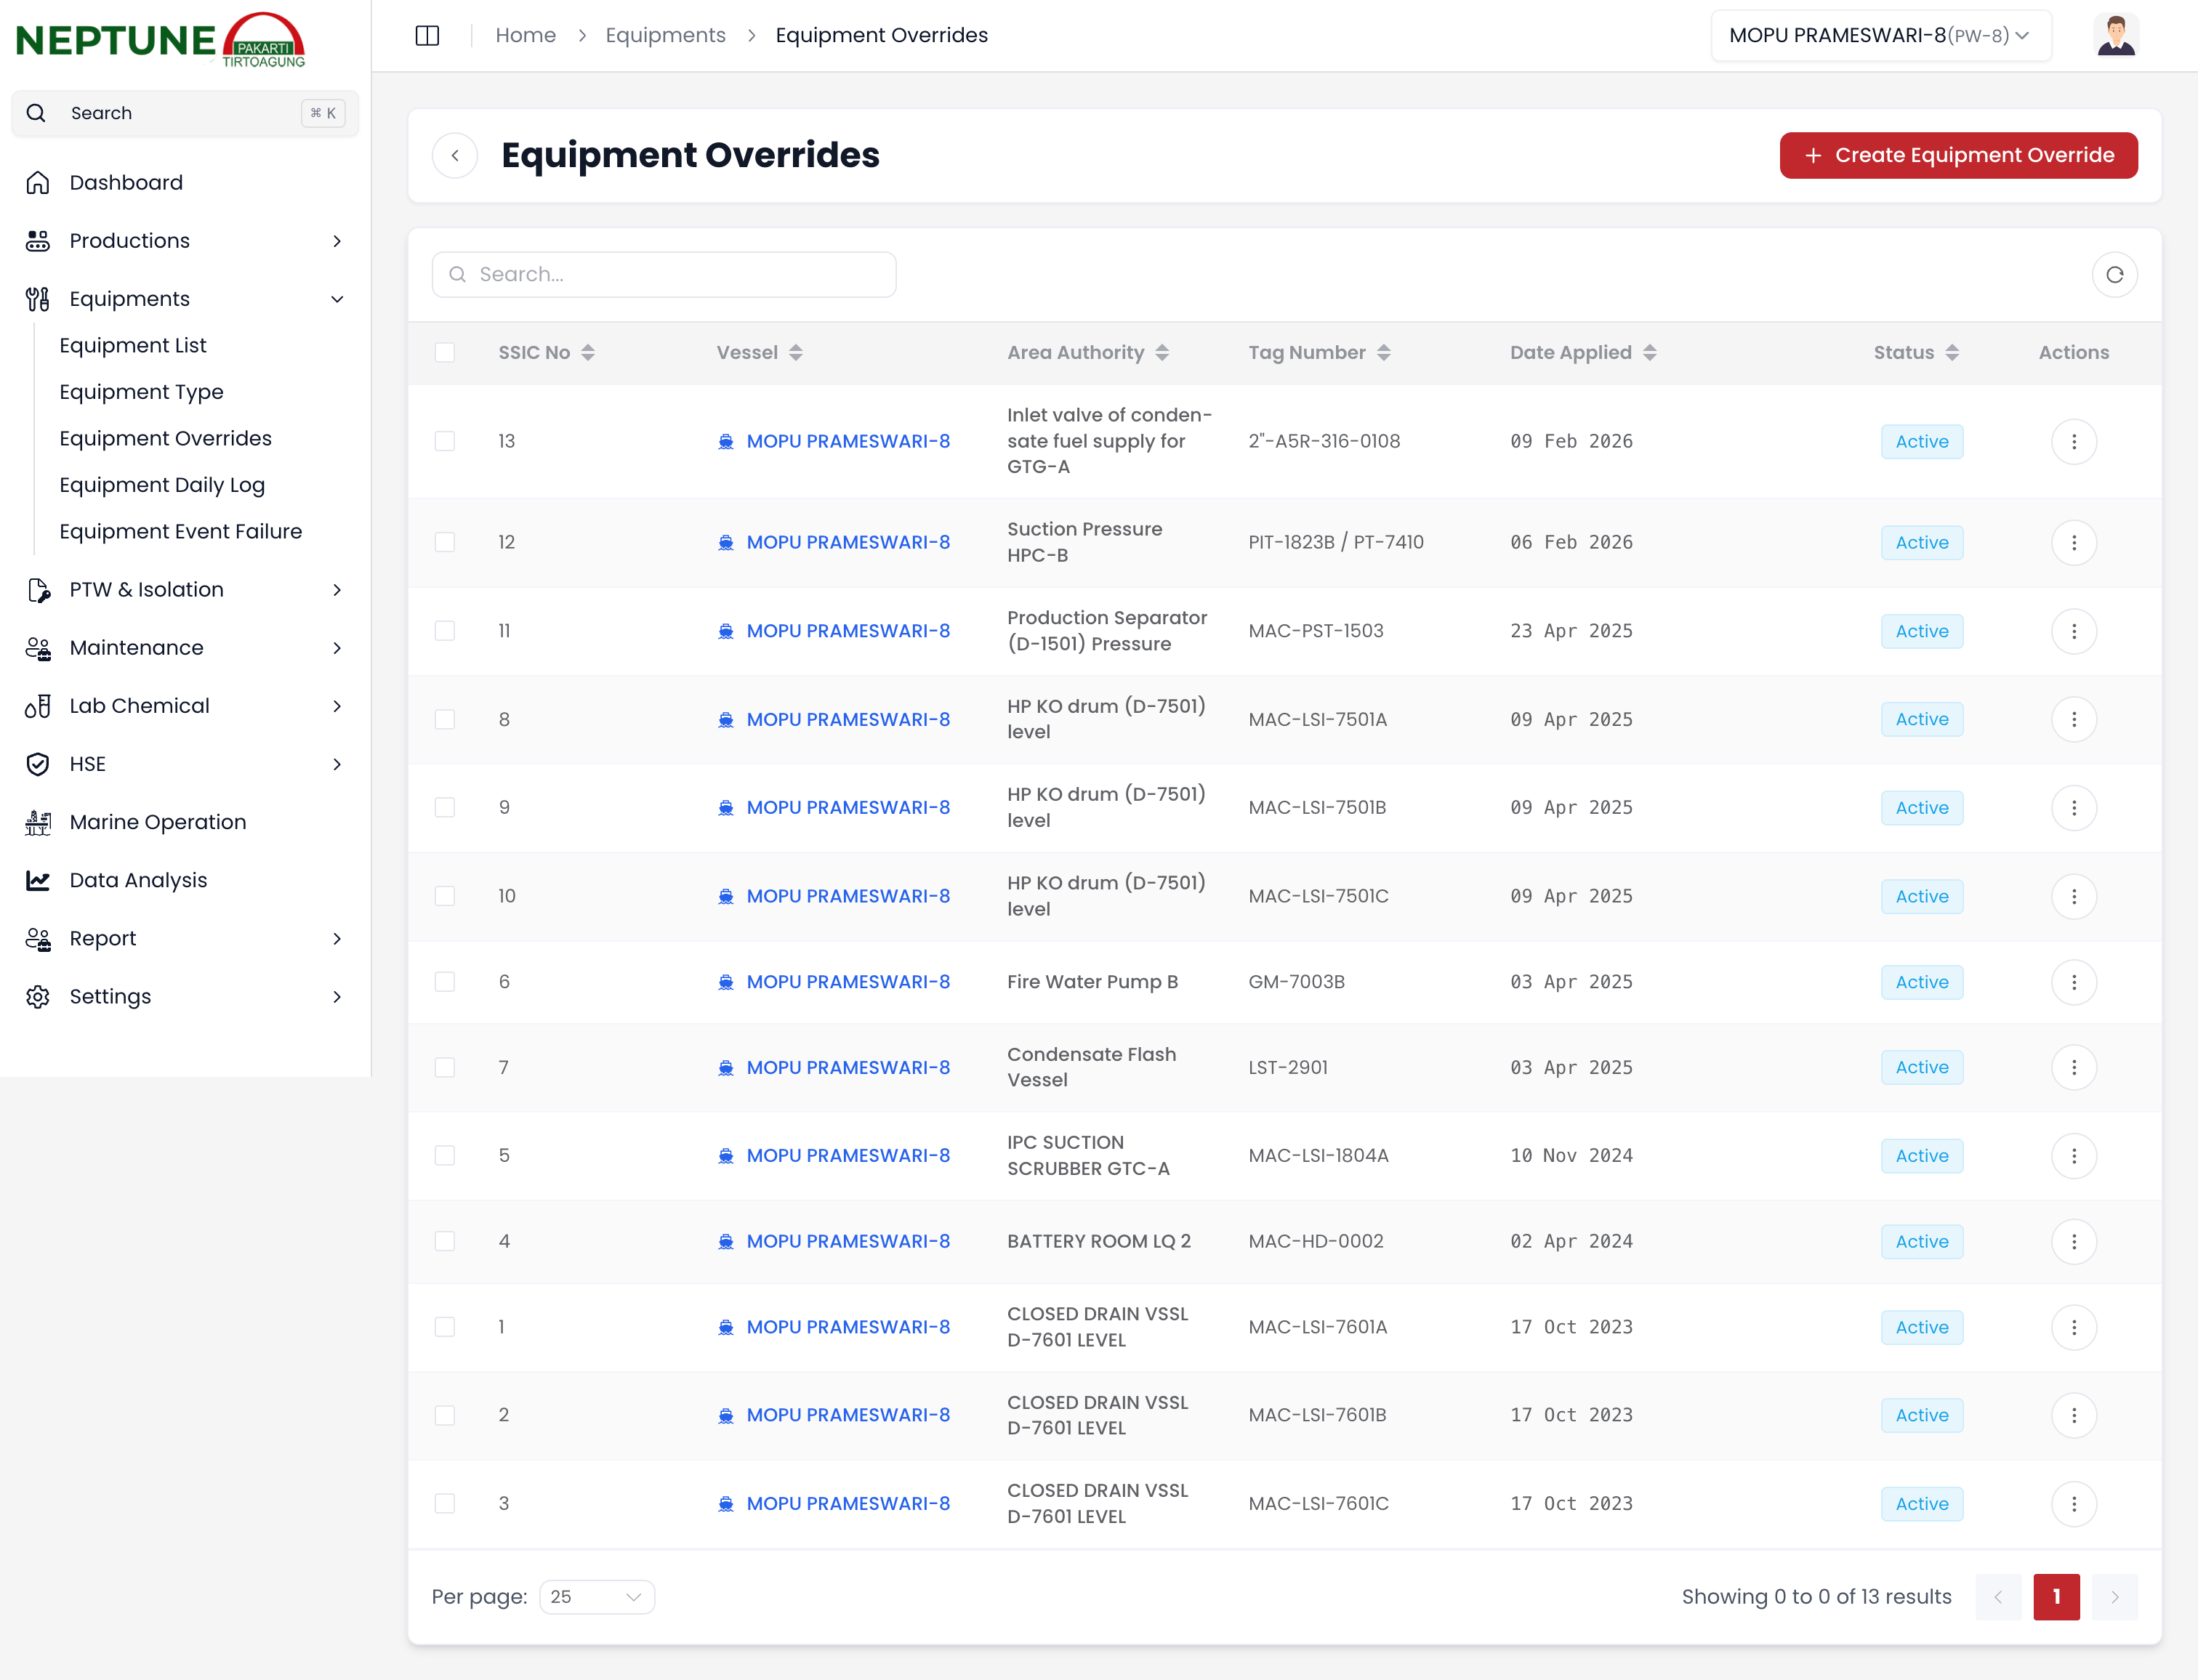2198x1680 pixels.
Task: Expand the Maintenance menu
Action: click(186, 648)
